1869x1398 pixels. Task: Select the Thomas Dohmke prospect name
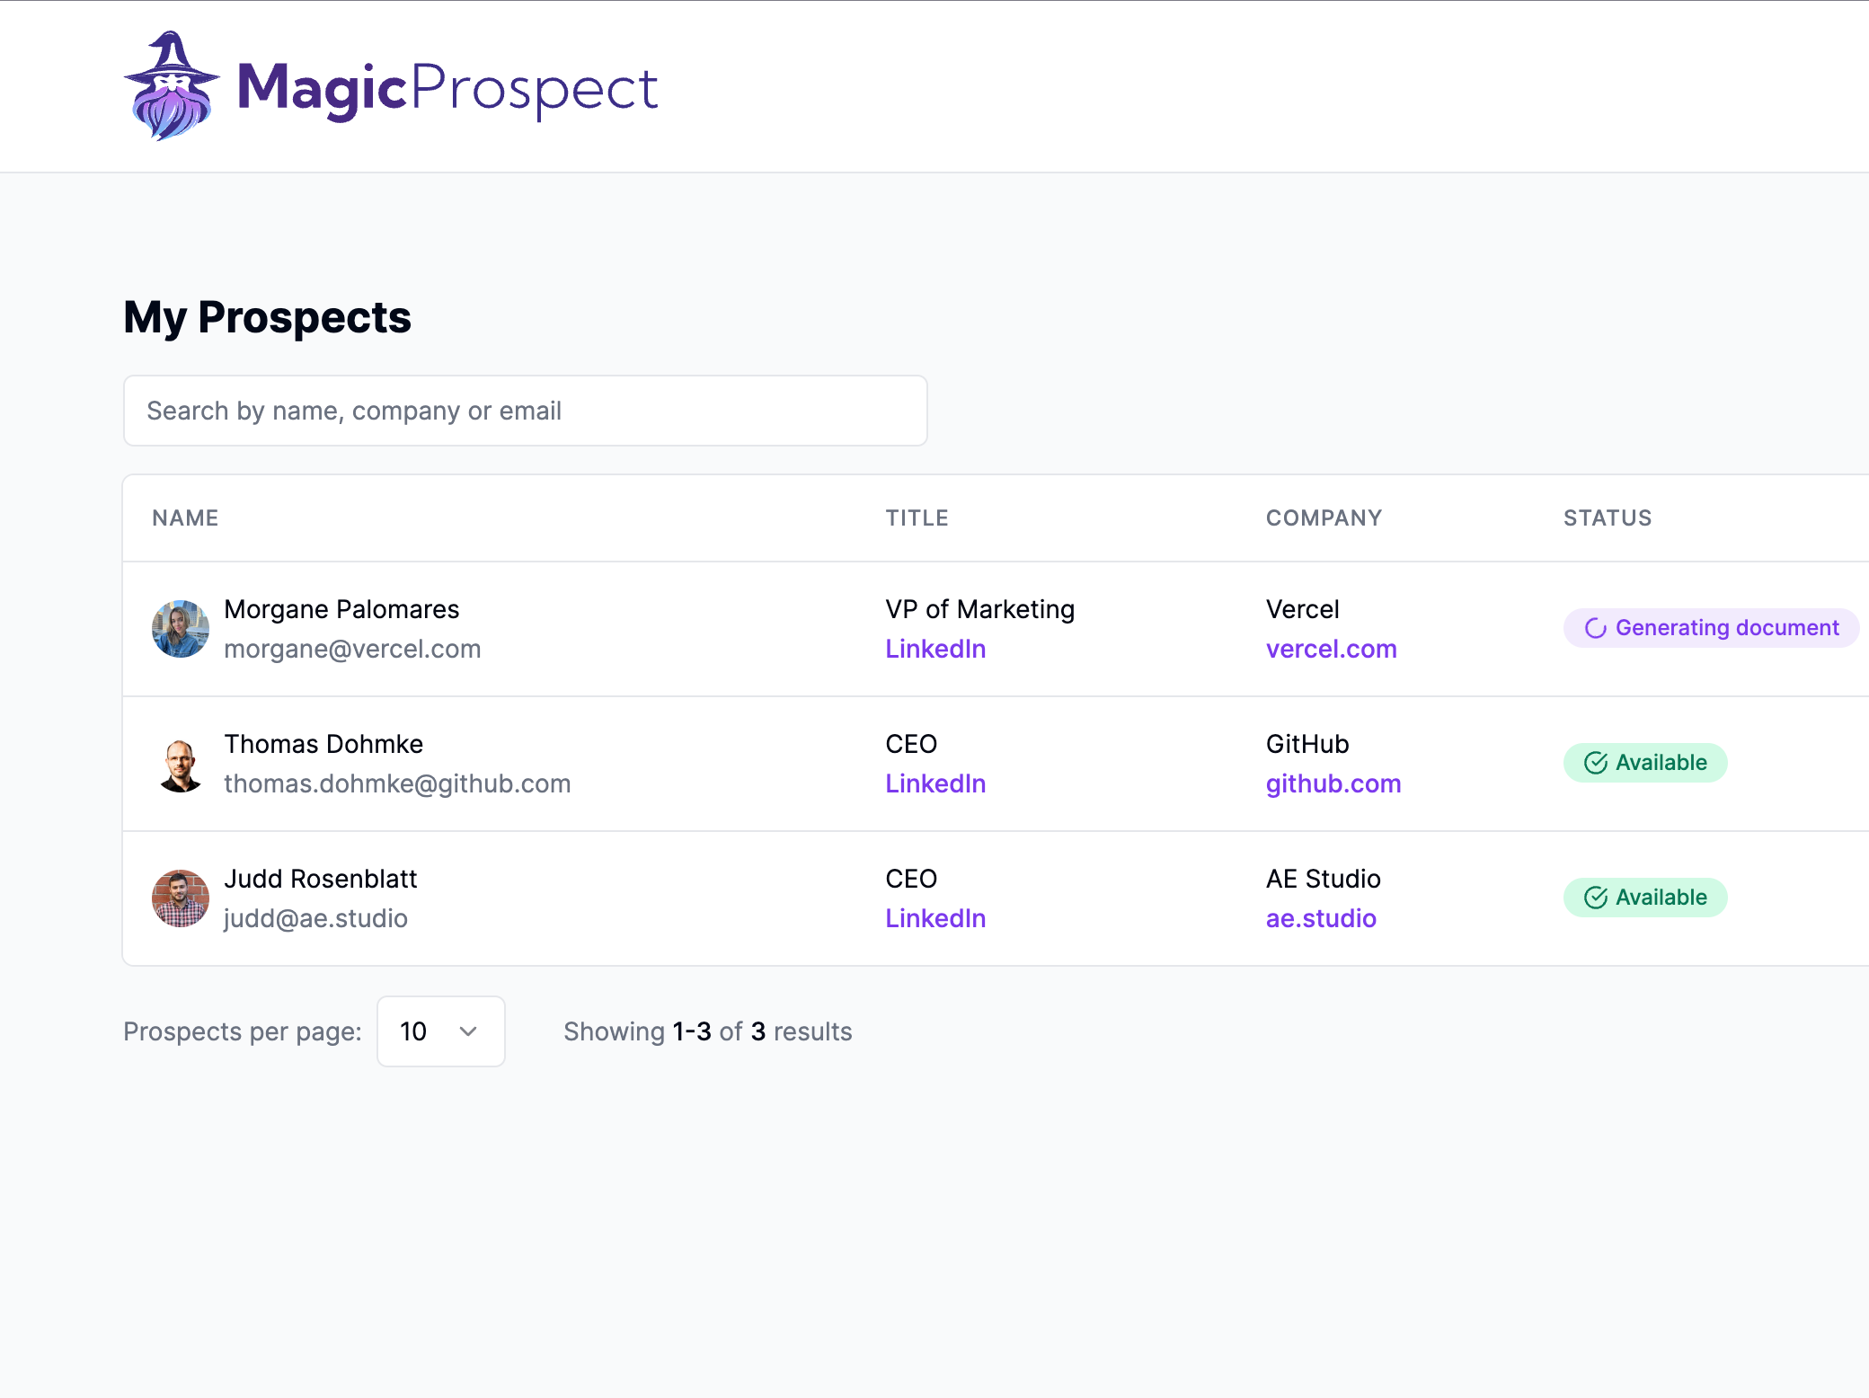(323, 744)
